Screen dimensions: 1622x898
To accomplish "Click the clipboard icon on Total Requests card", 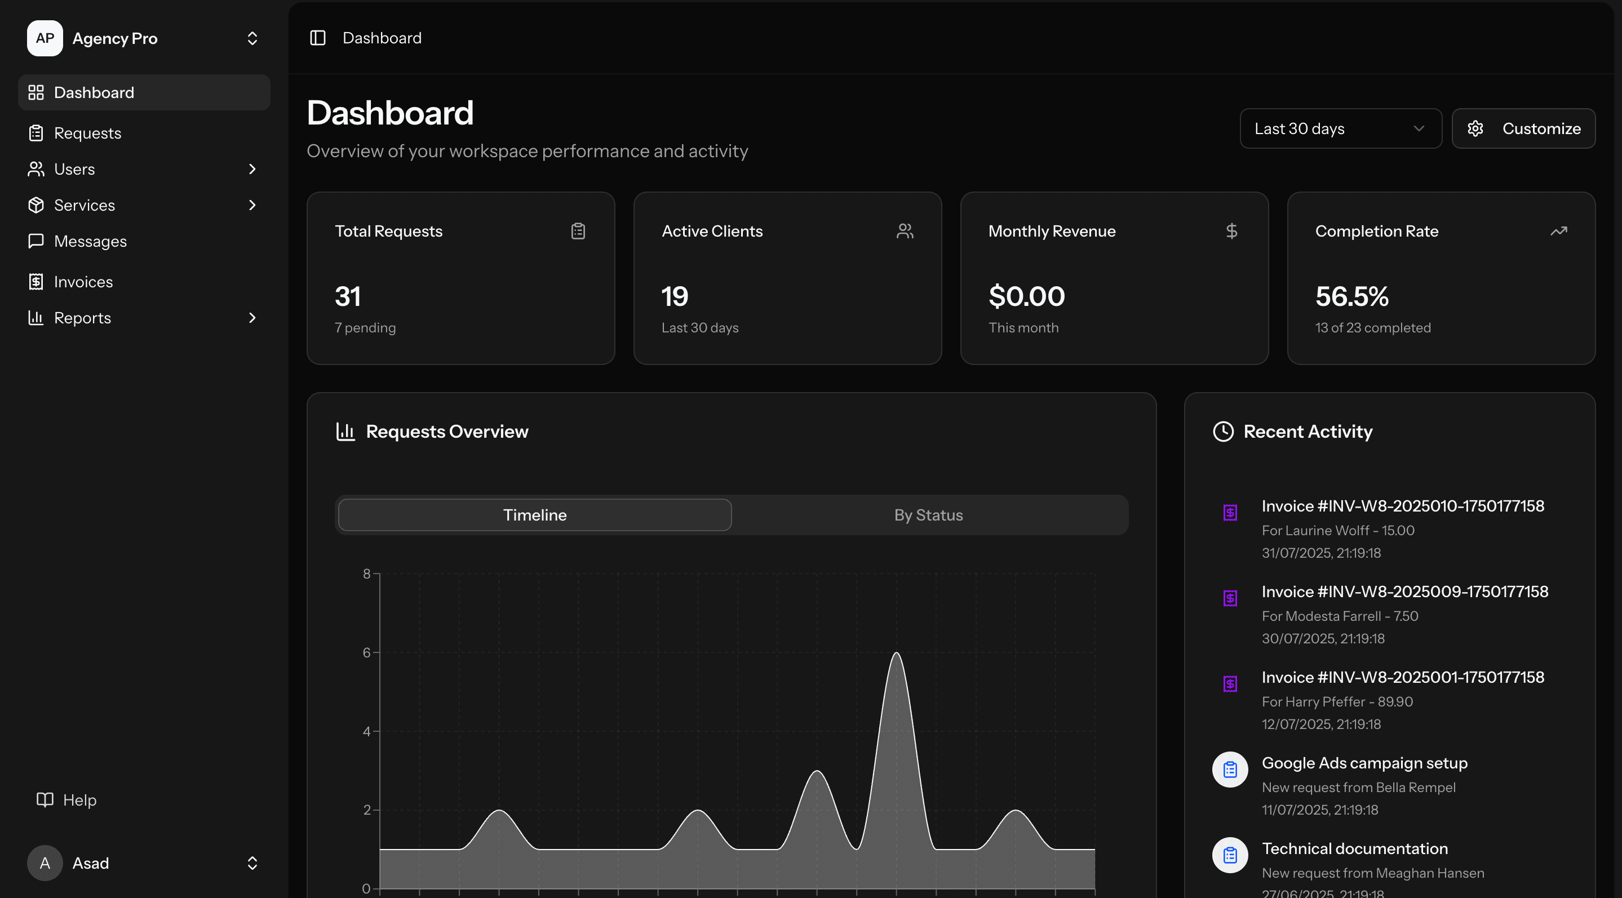I will tap(579, 231).
